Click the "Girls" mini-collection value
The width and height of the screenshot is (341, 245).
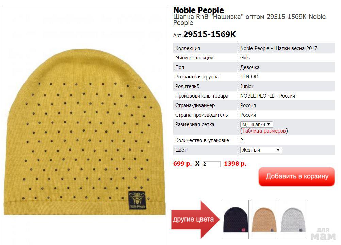(x=245, y=58)
